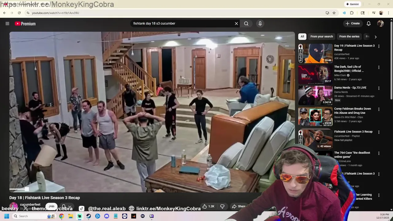Focus the browser address bar URL

[55, 13]
